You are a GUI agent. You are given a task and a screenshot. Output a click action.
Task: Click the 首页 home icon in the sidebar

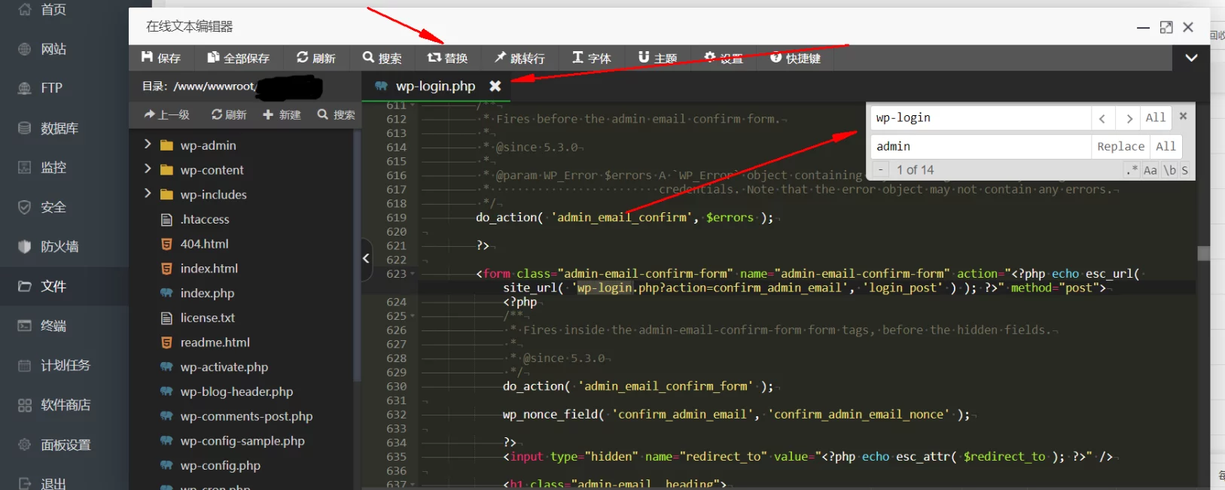pos(25,9)
